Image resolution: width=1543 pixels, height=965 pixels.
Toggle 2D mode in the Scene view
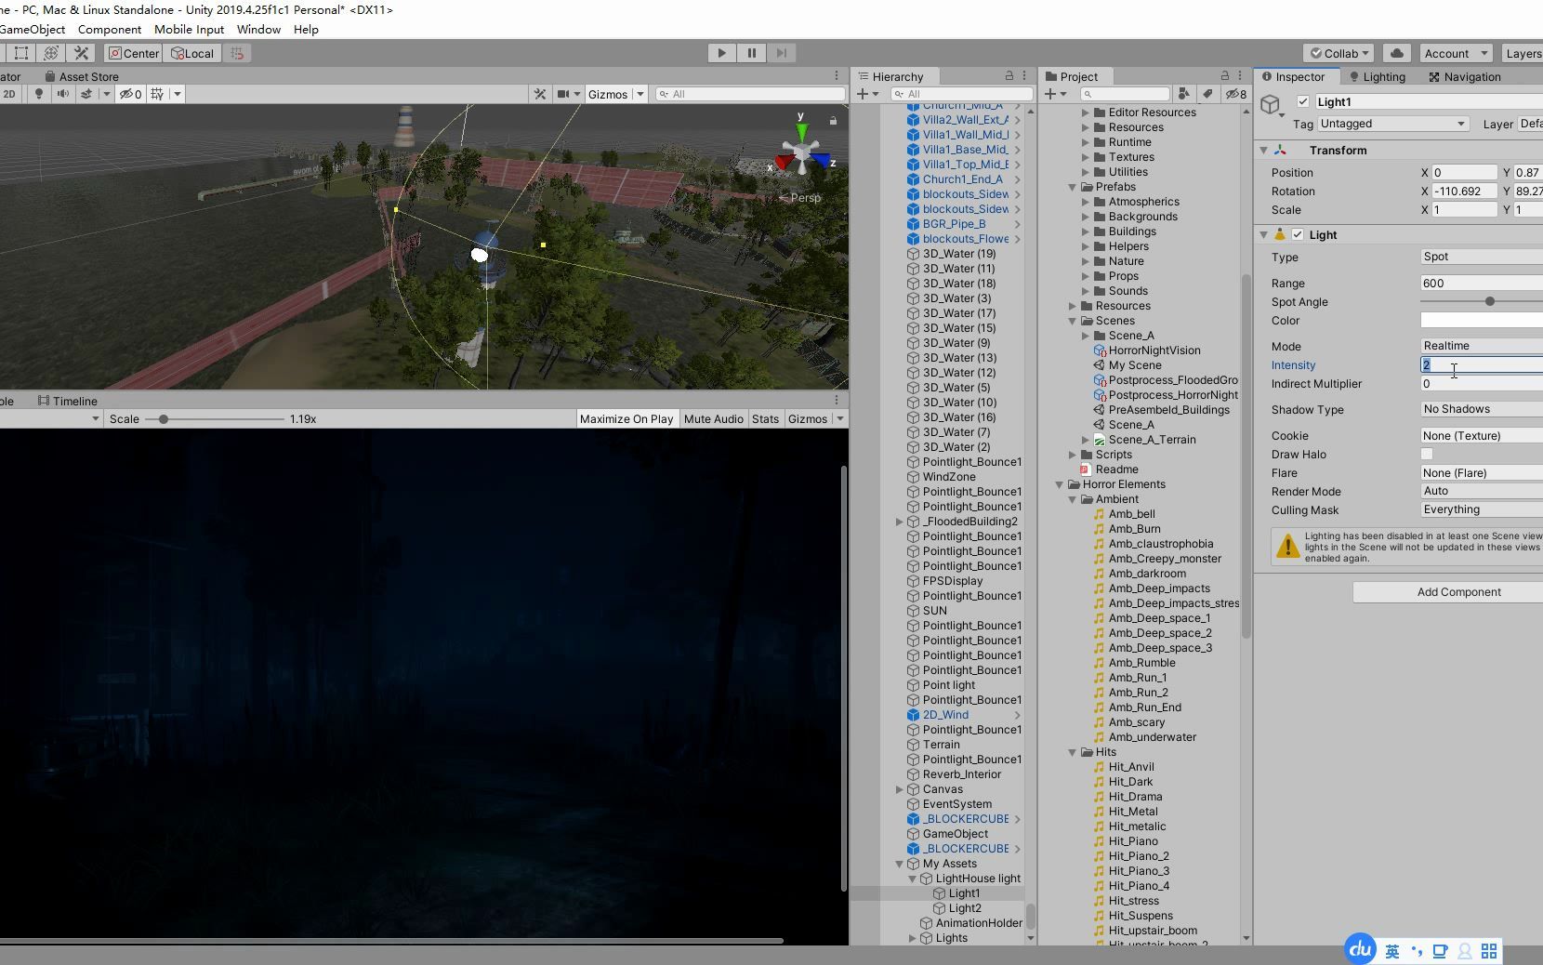[8, 94]
